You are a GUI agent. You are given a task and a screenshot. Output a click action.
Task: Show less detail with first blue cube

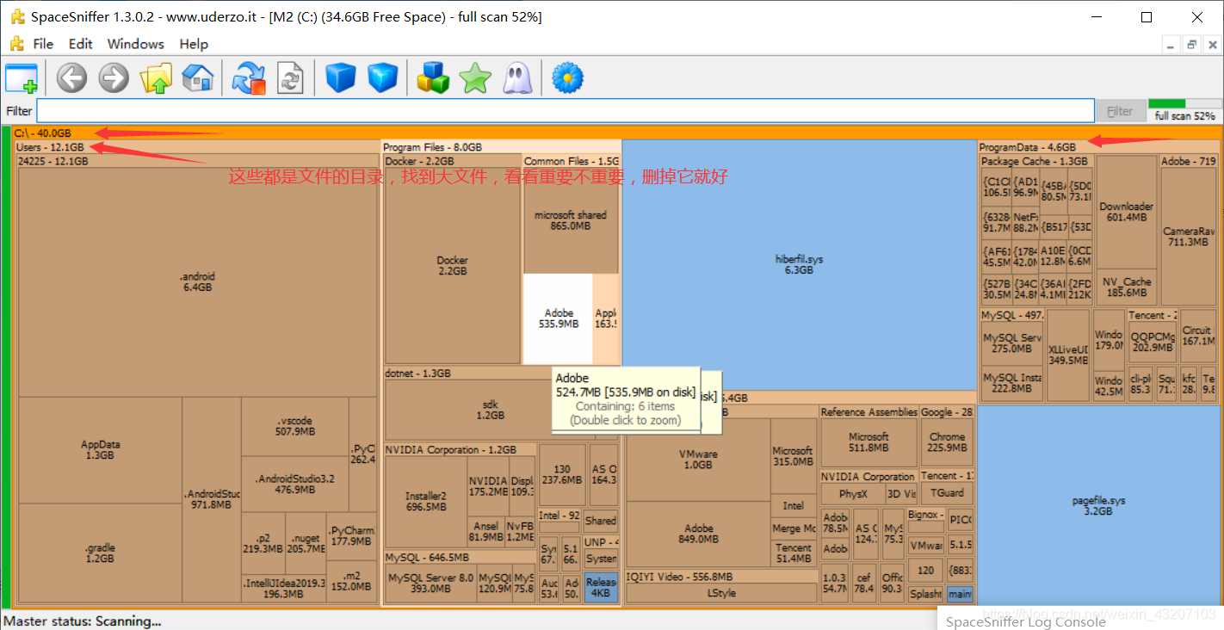341,78
